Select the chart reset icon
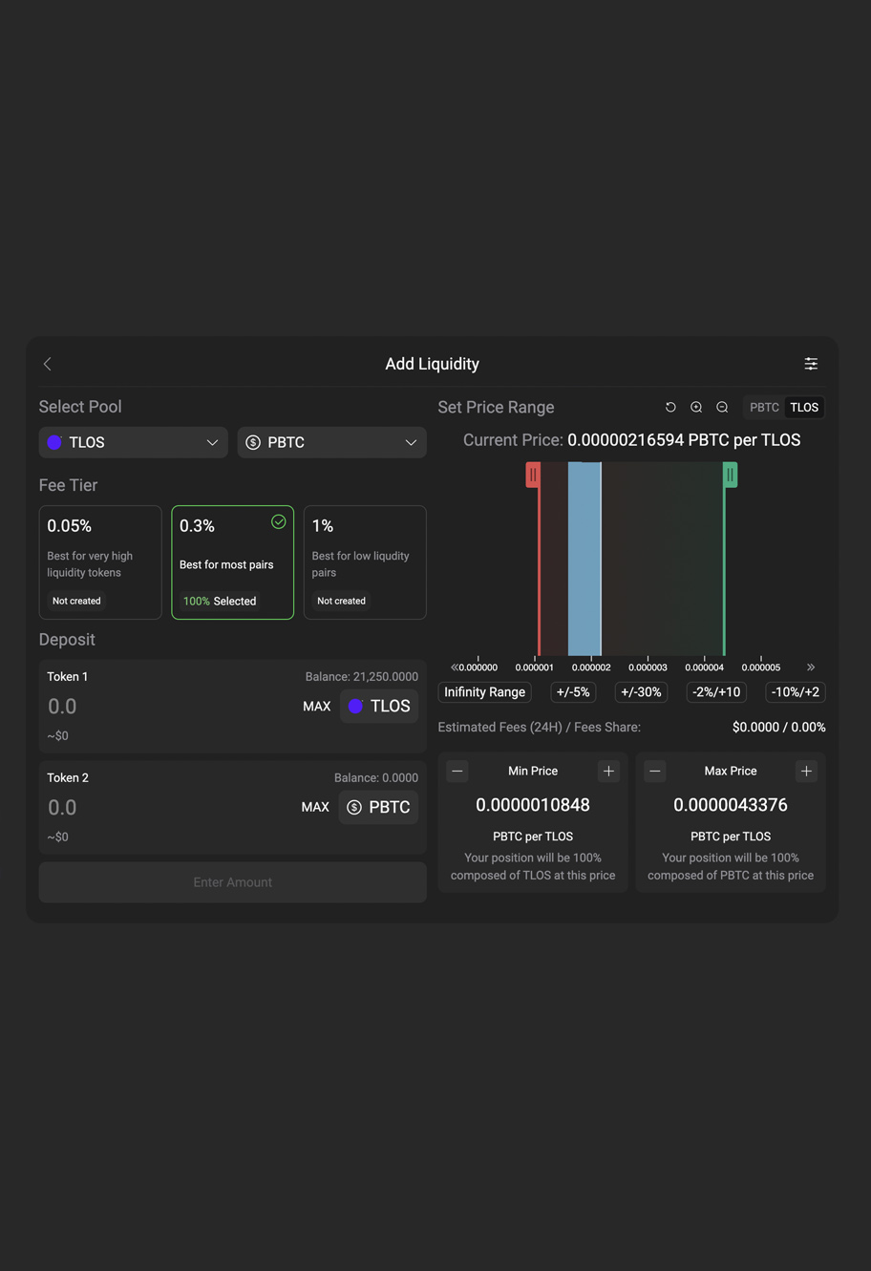The image size is (871, 1271). (670, 407)
